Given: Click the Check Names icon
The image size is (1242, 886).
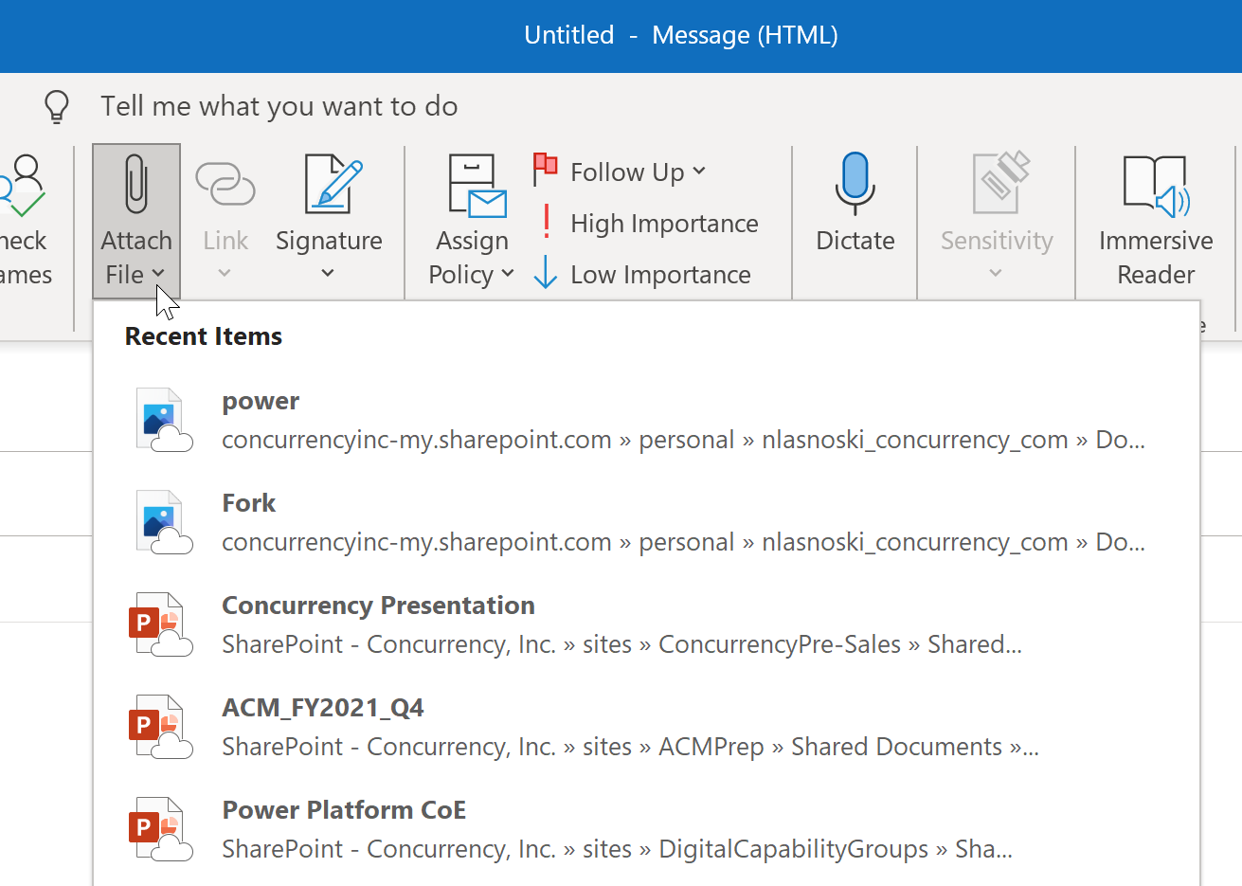Looking at the screenshot, I should pos(23,187).
